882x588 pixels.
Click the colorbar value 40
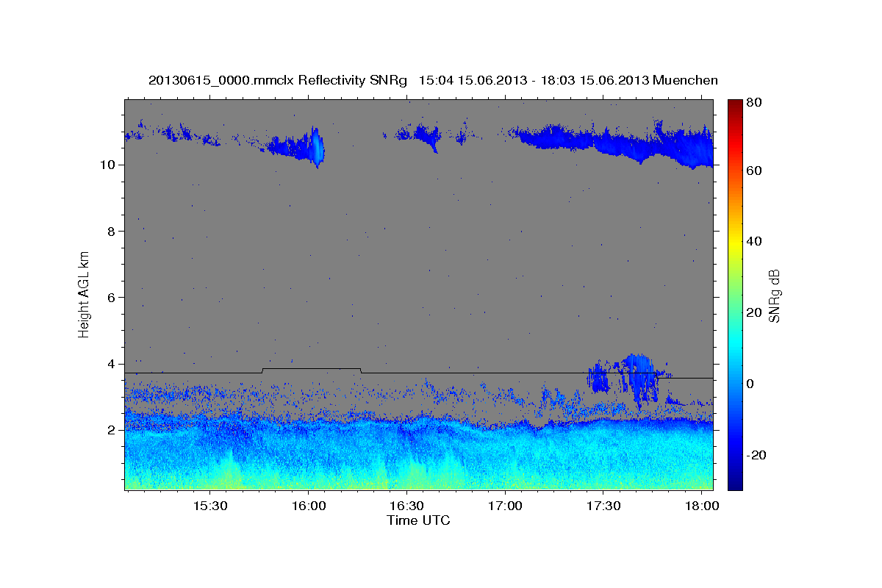pos(754,241)
